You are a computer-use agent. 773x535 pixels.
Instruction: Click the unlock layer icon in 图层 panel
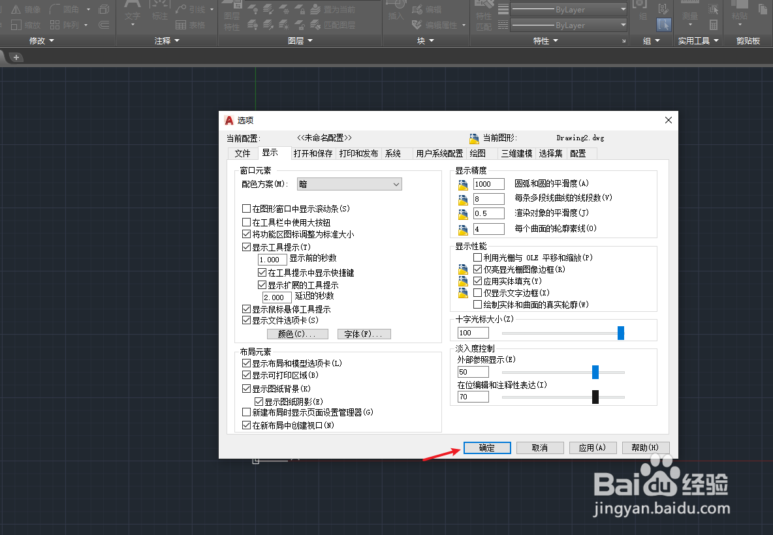point(300,25)
